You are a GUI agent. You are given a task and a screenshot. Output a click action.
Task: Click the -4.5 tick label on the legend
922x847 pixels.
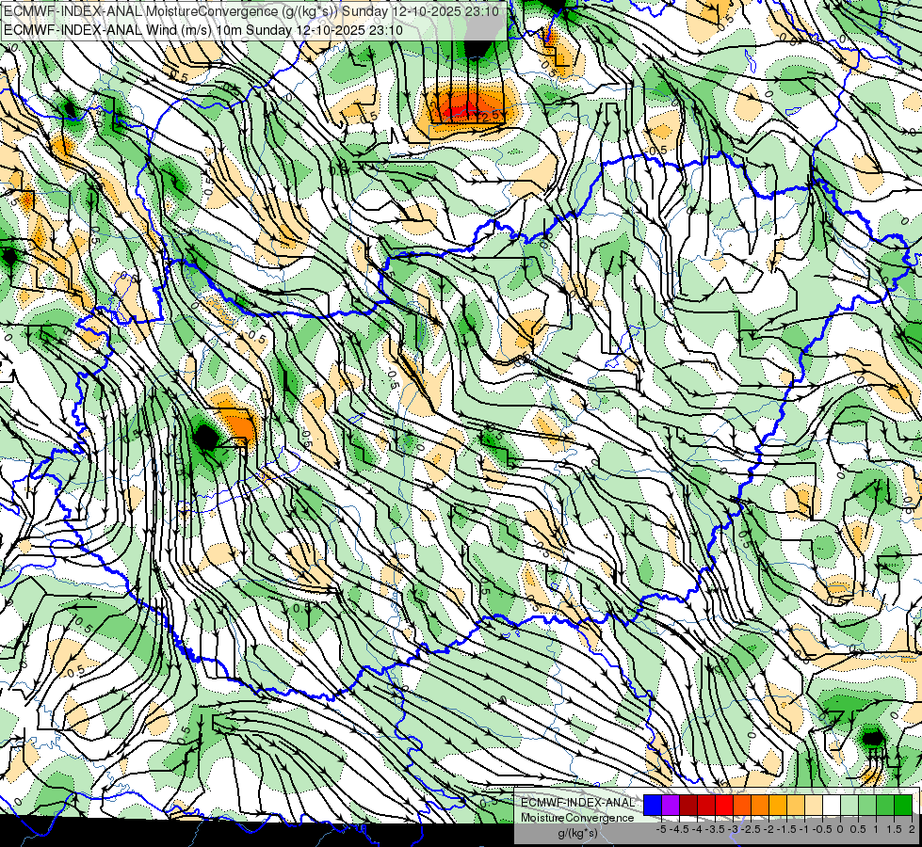(679, 829)
